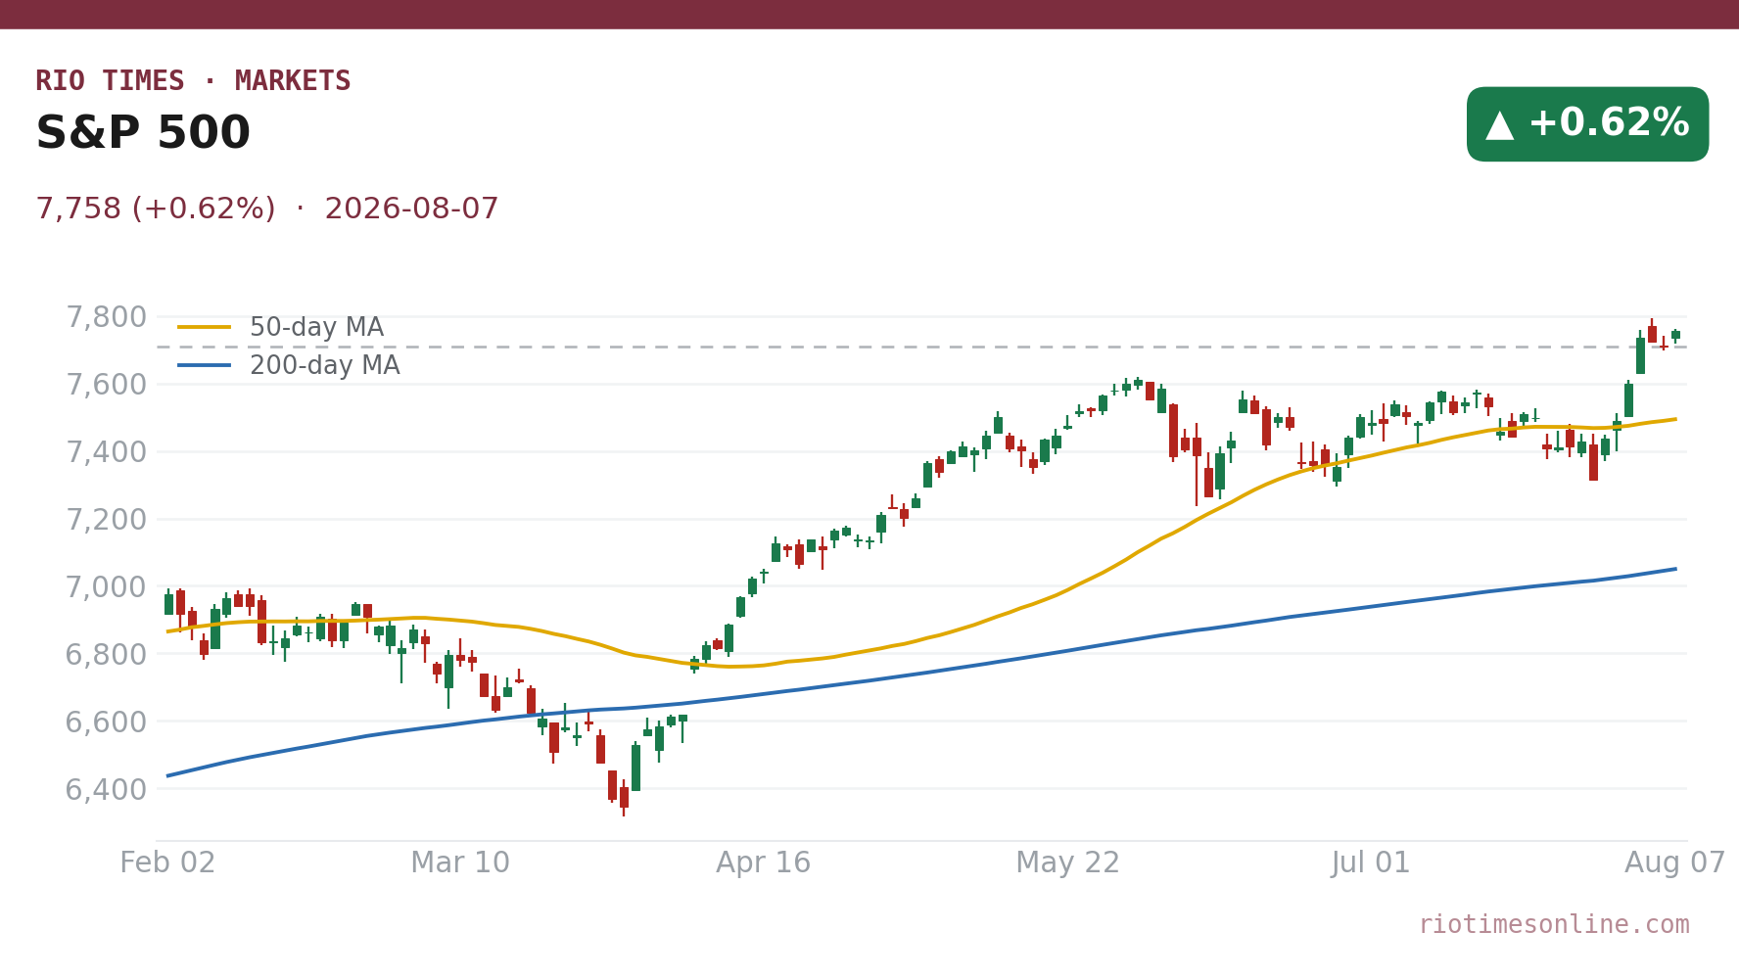
Task: Click the Feb 02 x-axis date label
Action: pos(167,863)
